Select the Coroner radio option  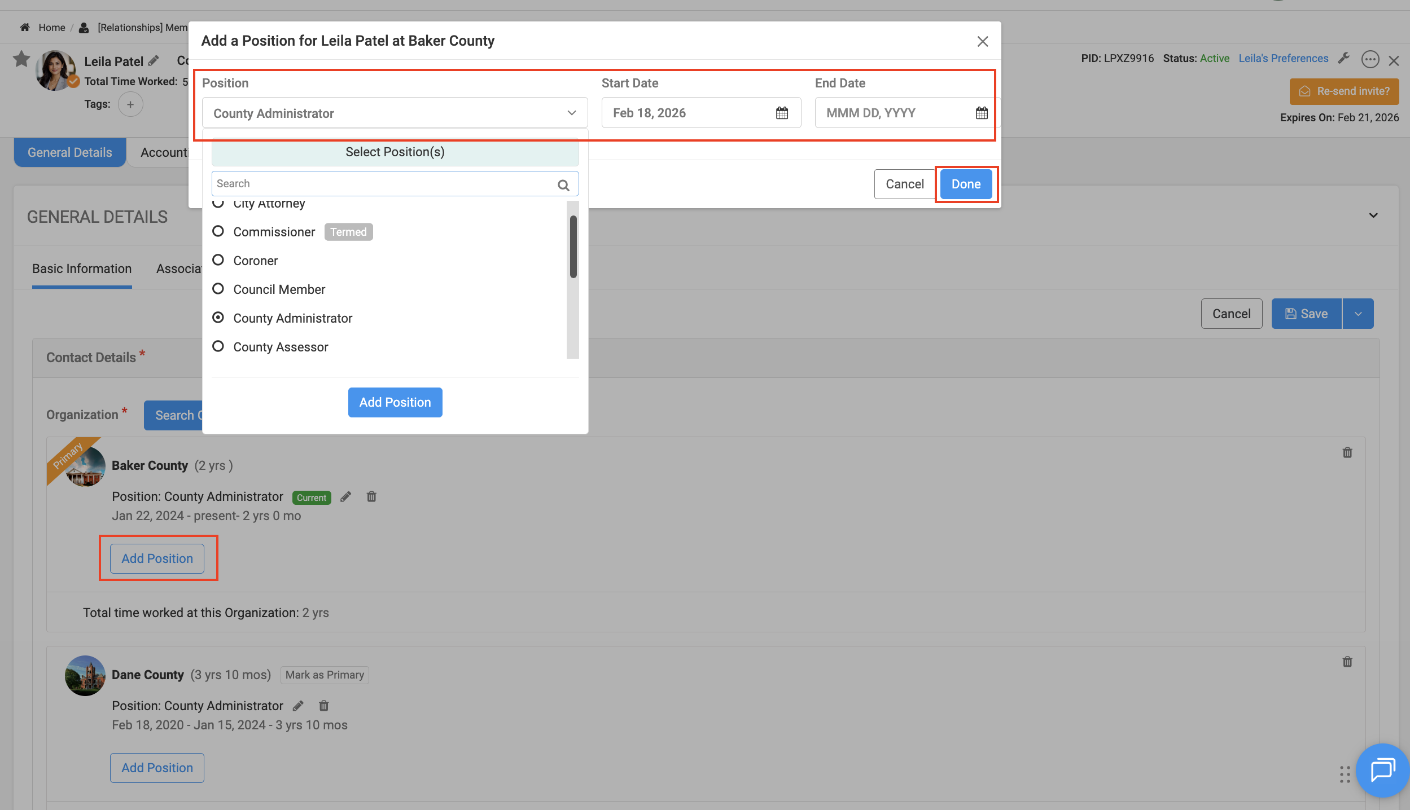[x=218, y=260]
